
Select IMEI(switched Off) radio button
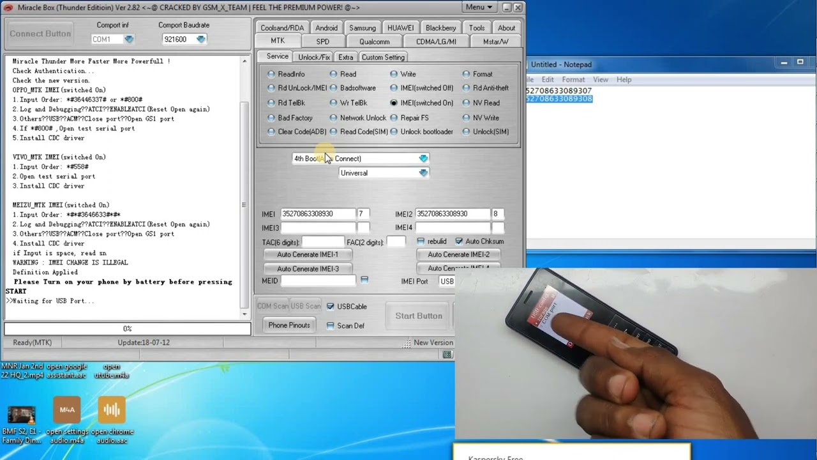(x=393, y=88)
